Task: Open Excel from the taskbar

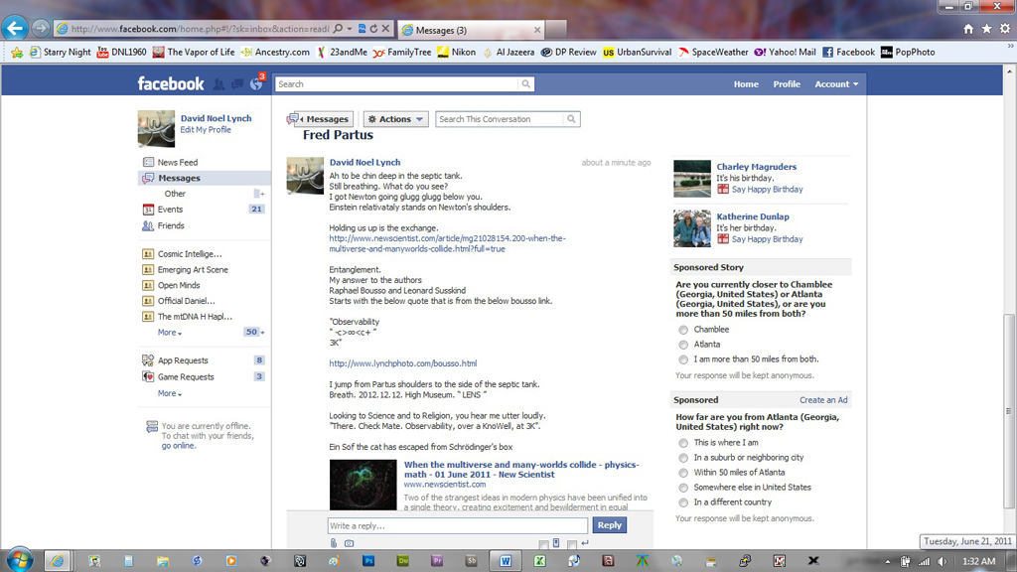Action: [x=539, y=561]
